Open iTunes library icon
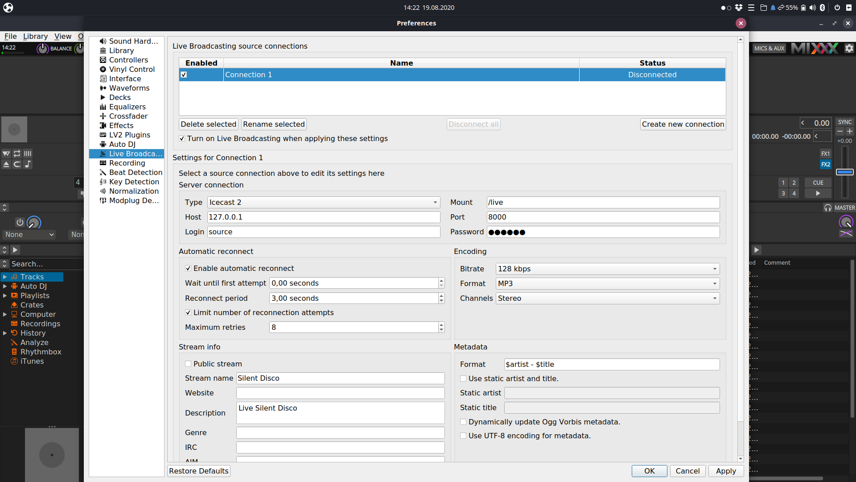Viewport: 856px width, 482px height. [x=14, y=361]
